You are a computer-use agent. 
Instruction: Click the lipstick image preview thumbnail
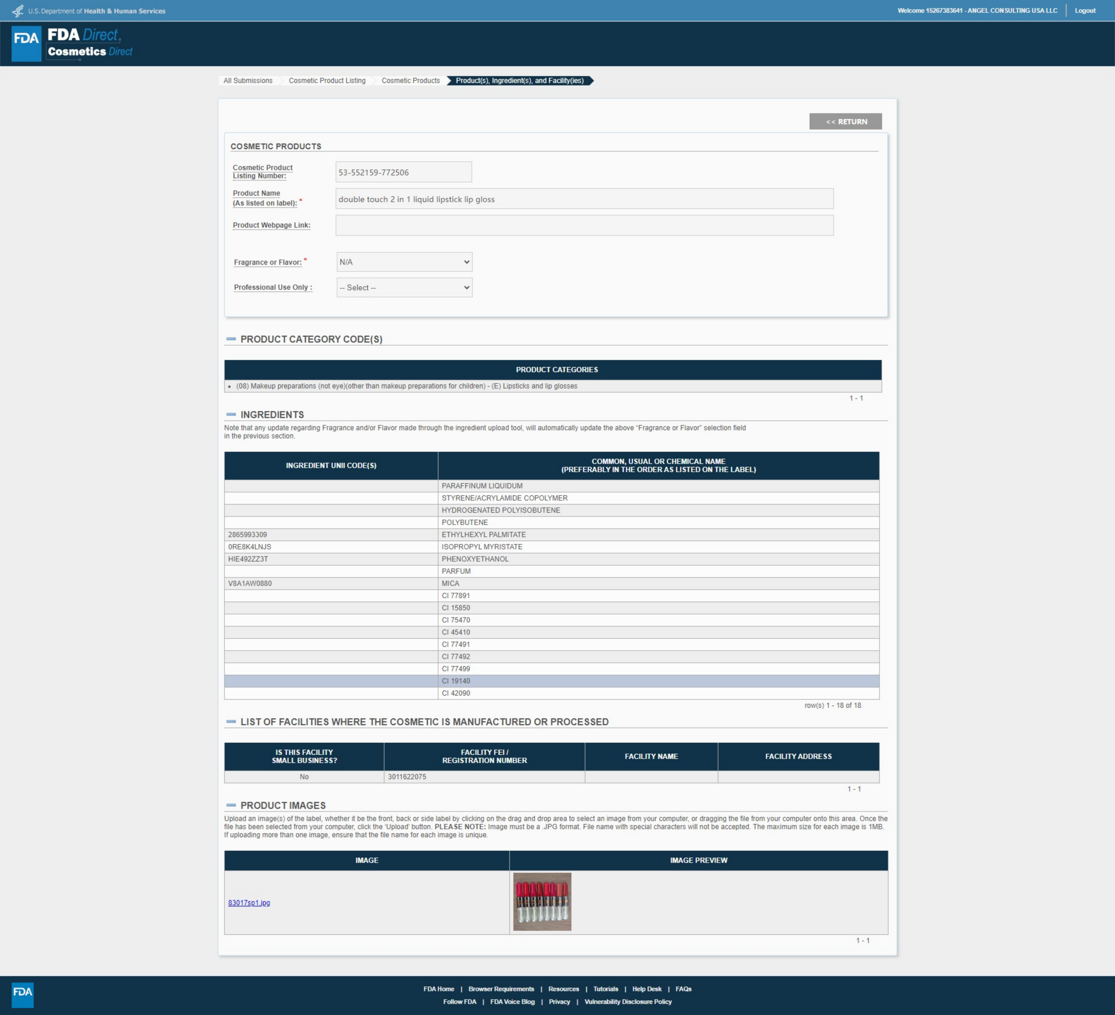(x=542, y=901)
